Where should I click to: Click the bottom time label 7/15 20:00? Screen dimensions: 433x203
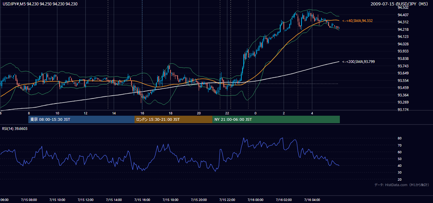pyautogui.click(x=199, y=200)
